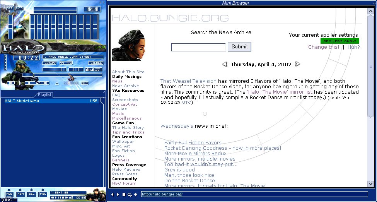377x202 pixels.
Task: Open Tips and Tricks sidebar link
Action: coord(128,132)
